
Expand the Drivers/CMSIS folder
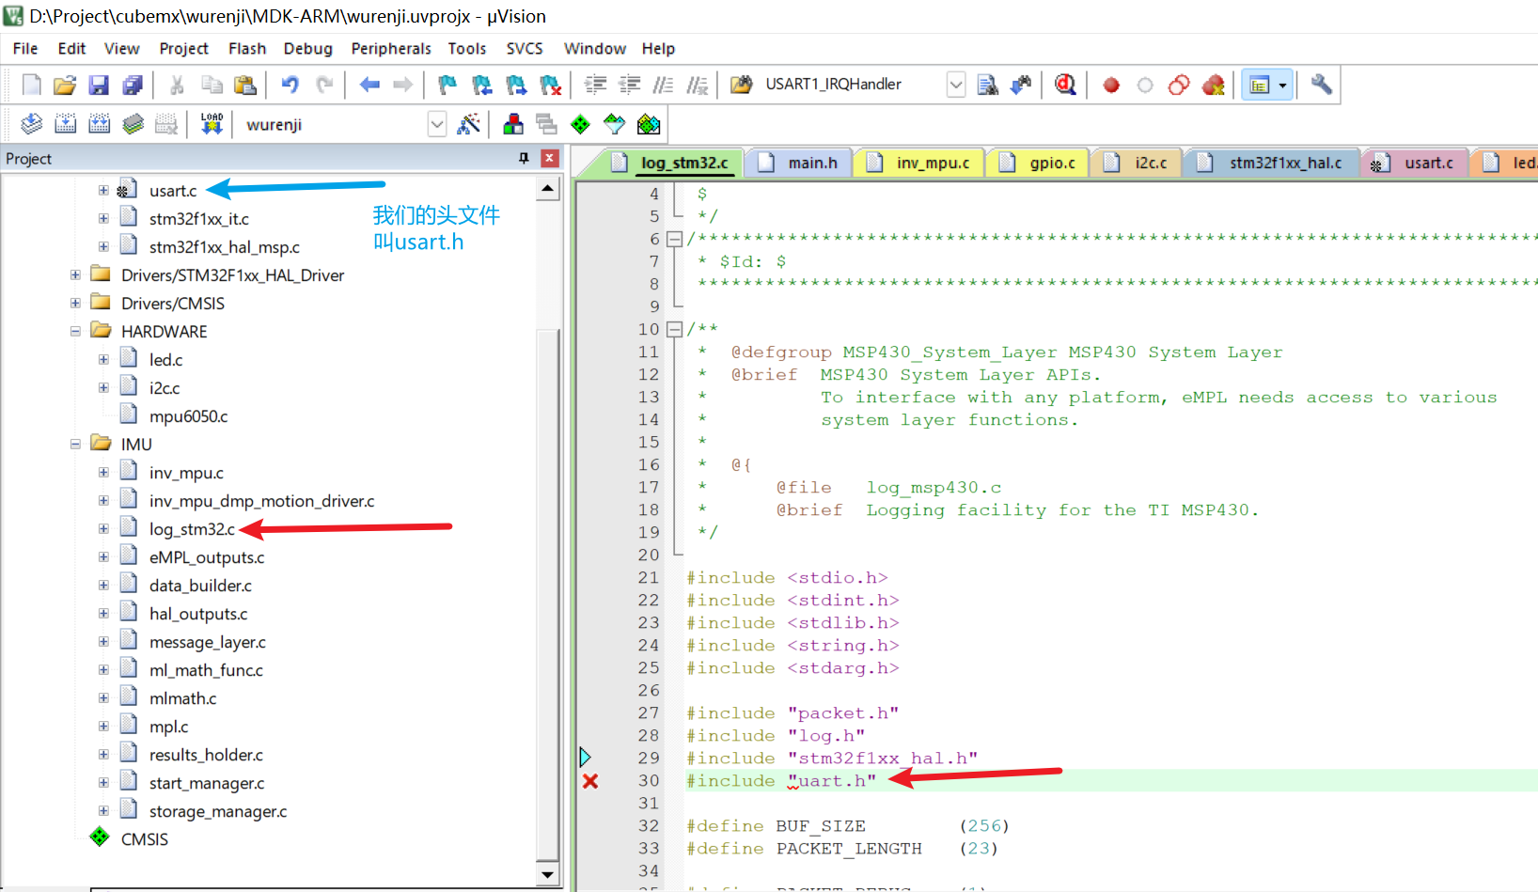(75, 303)
